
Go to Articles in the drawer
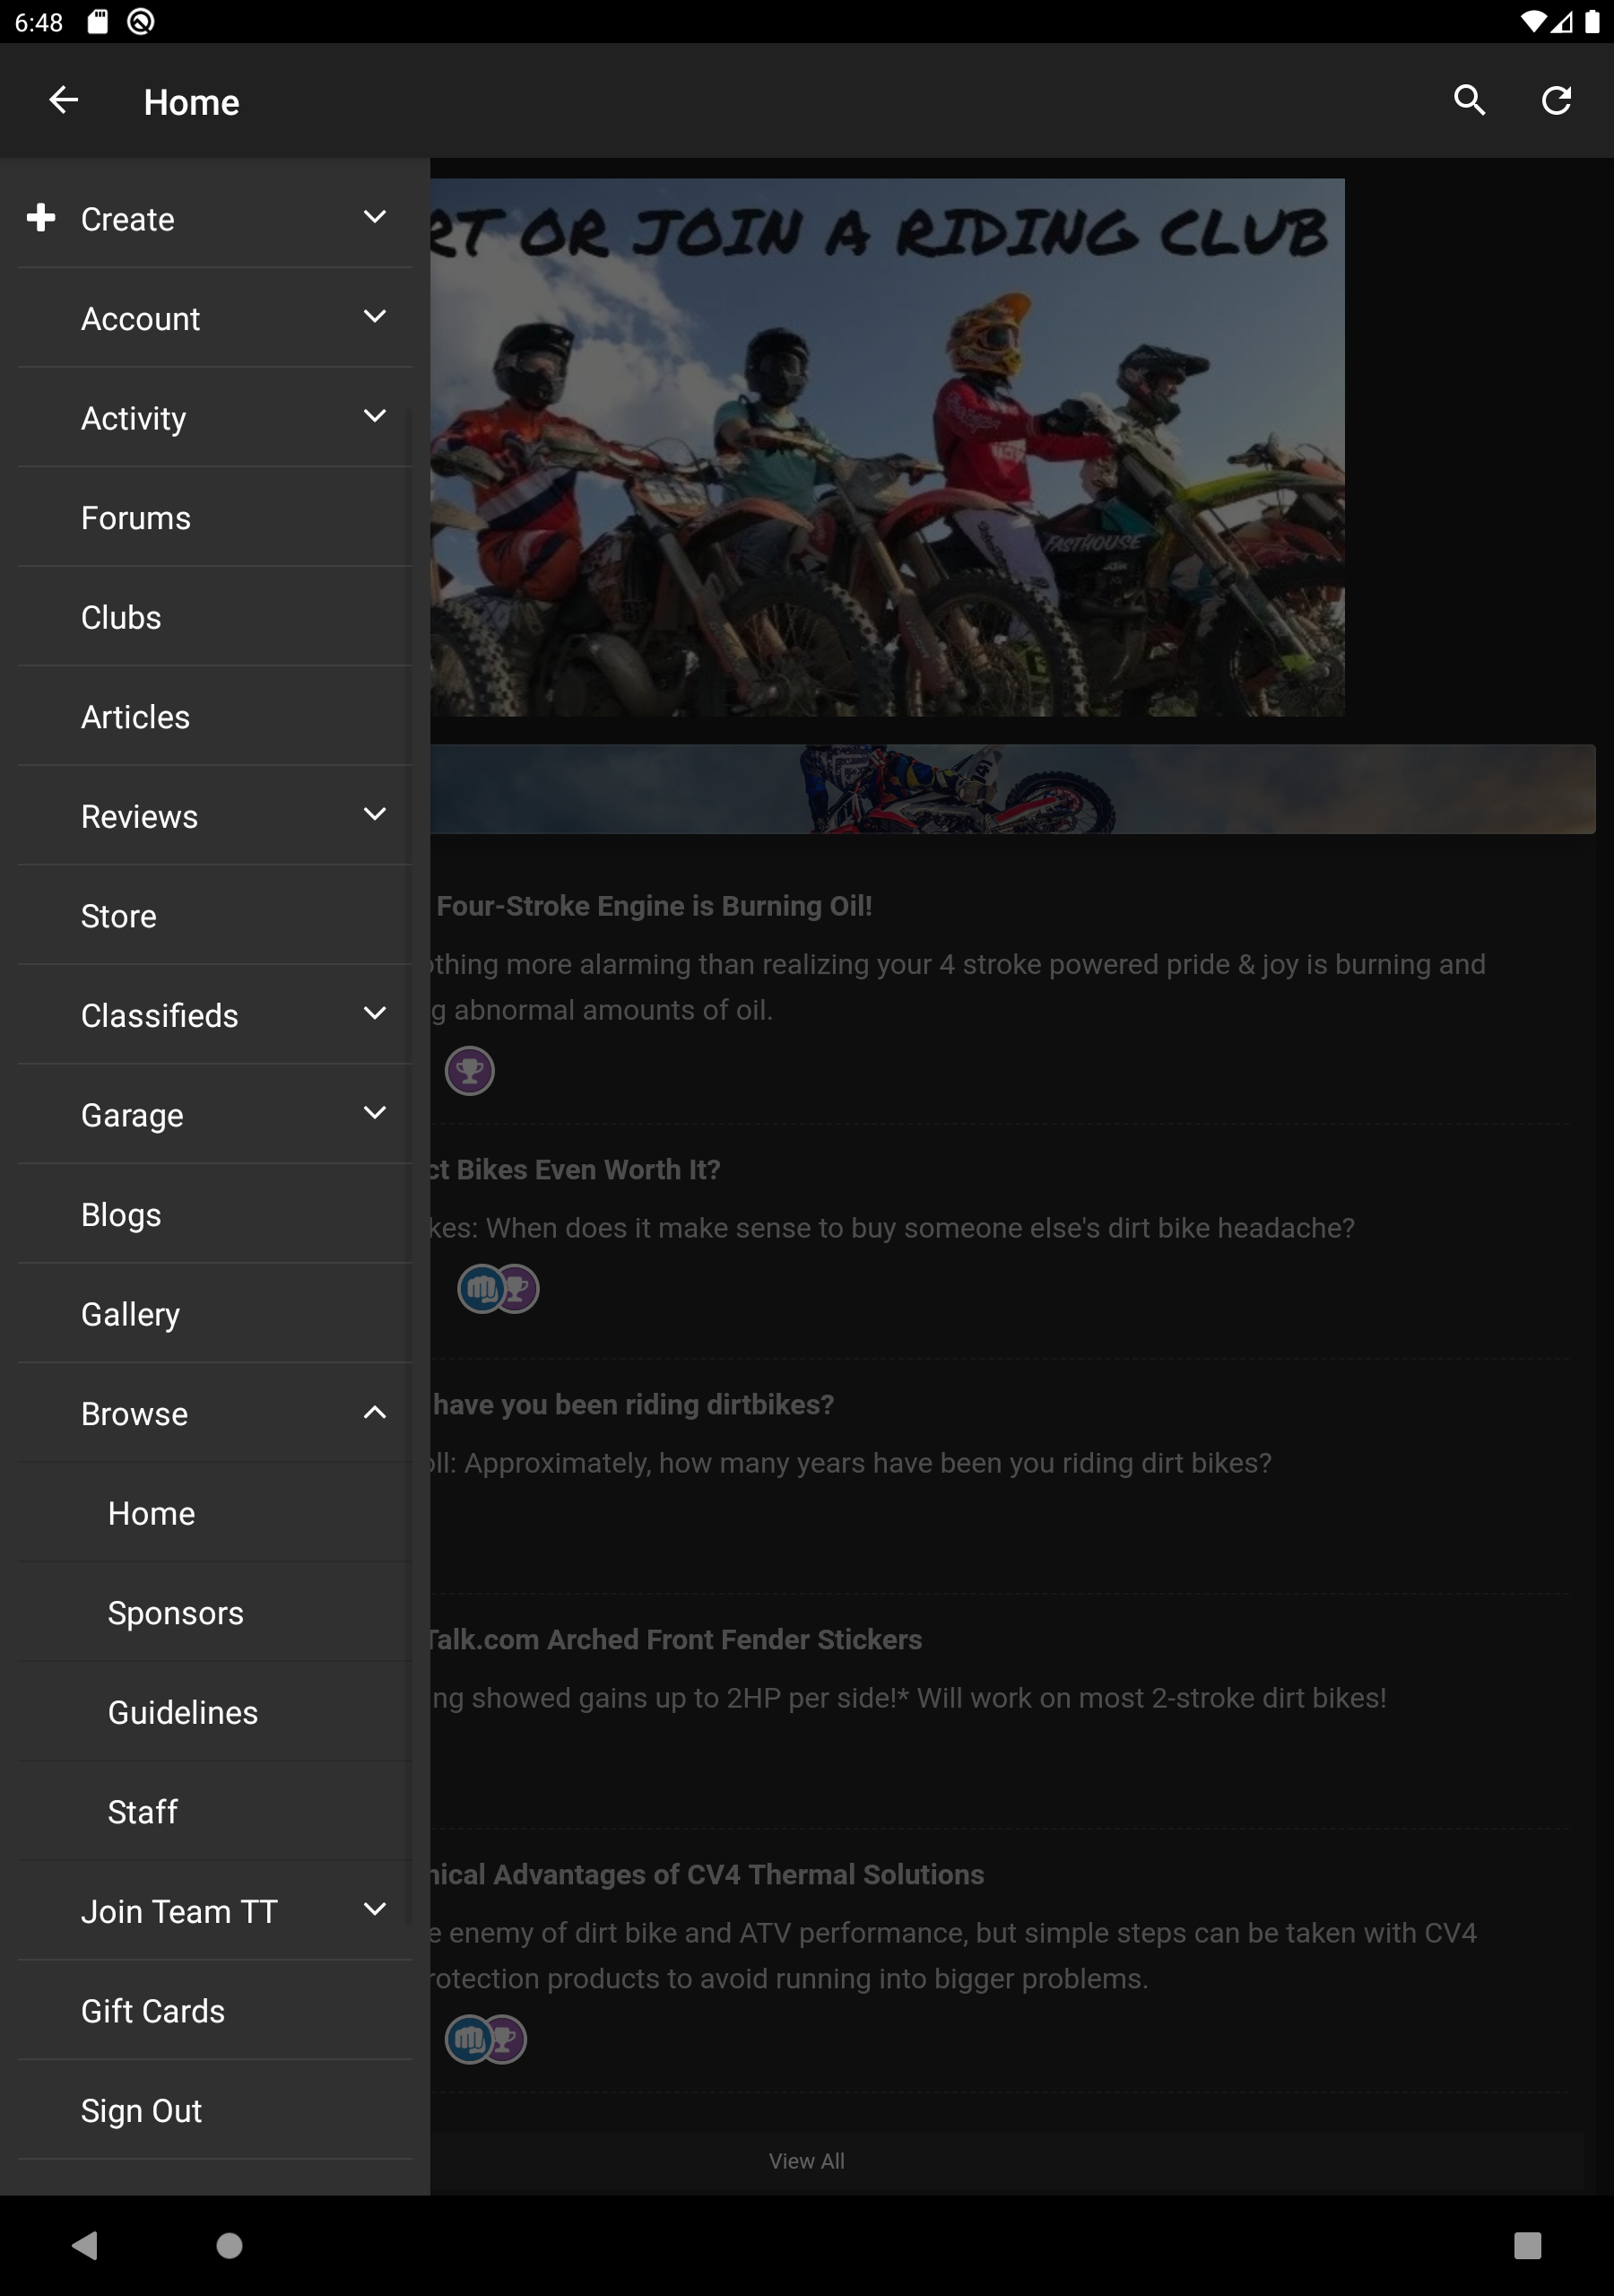tap(215, 716)
